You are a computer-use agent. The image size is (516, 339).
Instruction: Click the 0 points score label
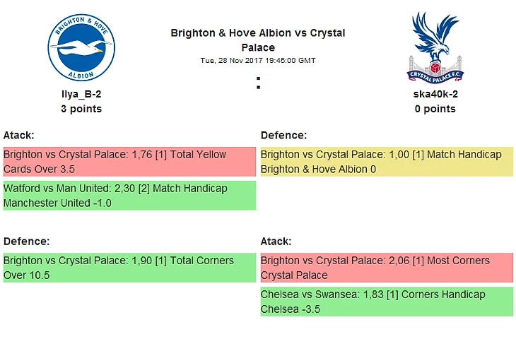point(435,109)
